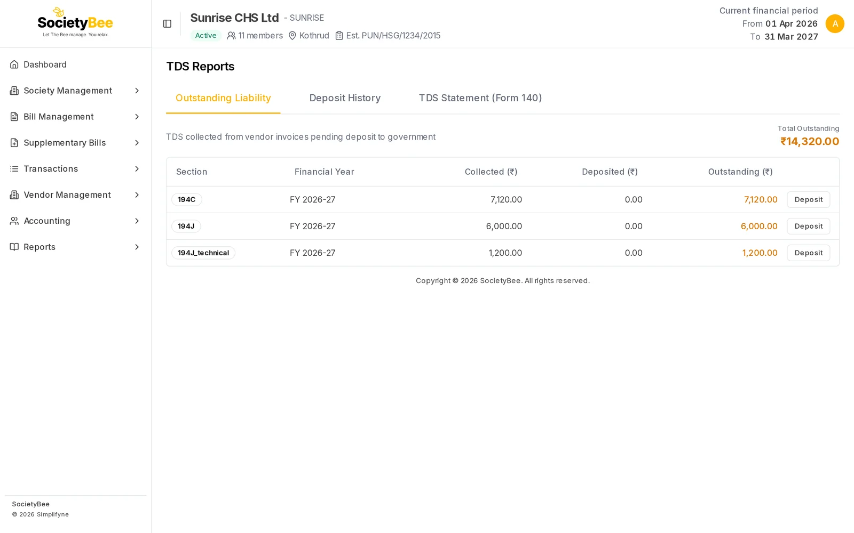This screenshot has height=533, width=854.
Task: Click the members people icon
Action: tap(231, 36)
